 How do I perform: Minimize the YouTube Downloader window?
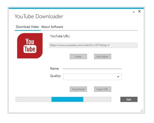pos(134,12)
